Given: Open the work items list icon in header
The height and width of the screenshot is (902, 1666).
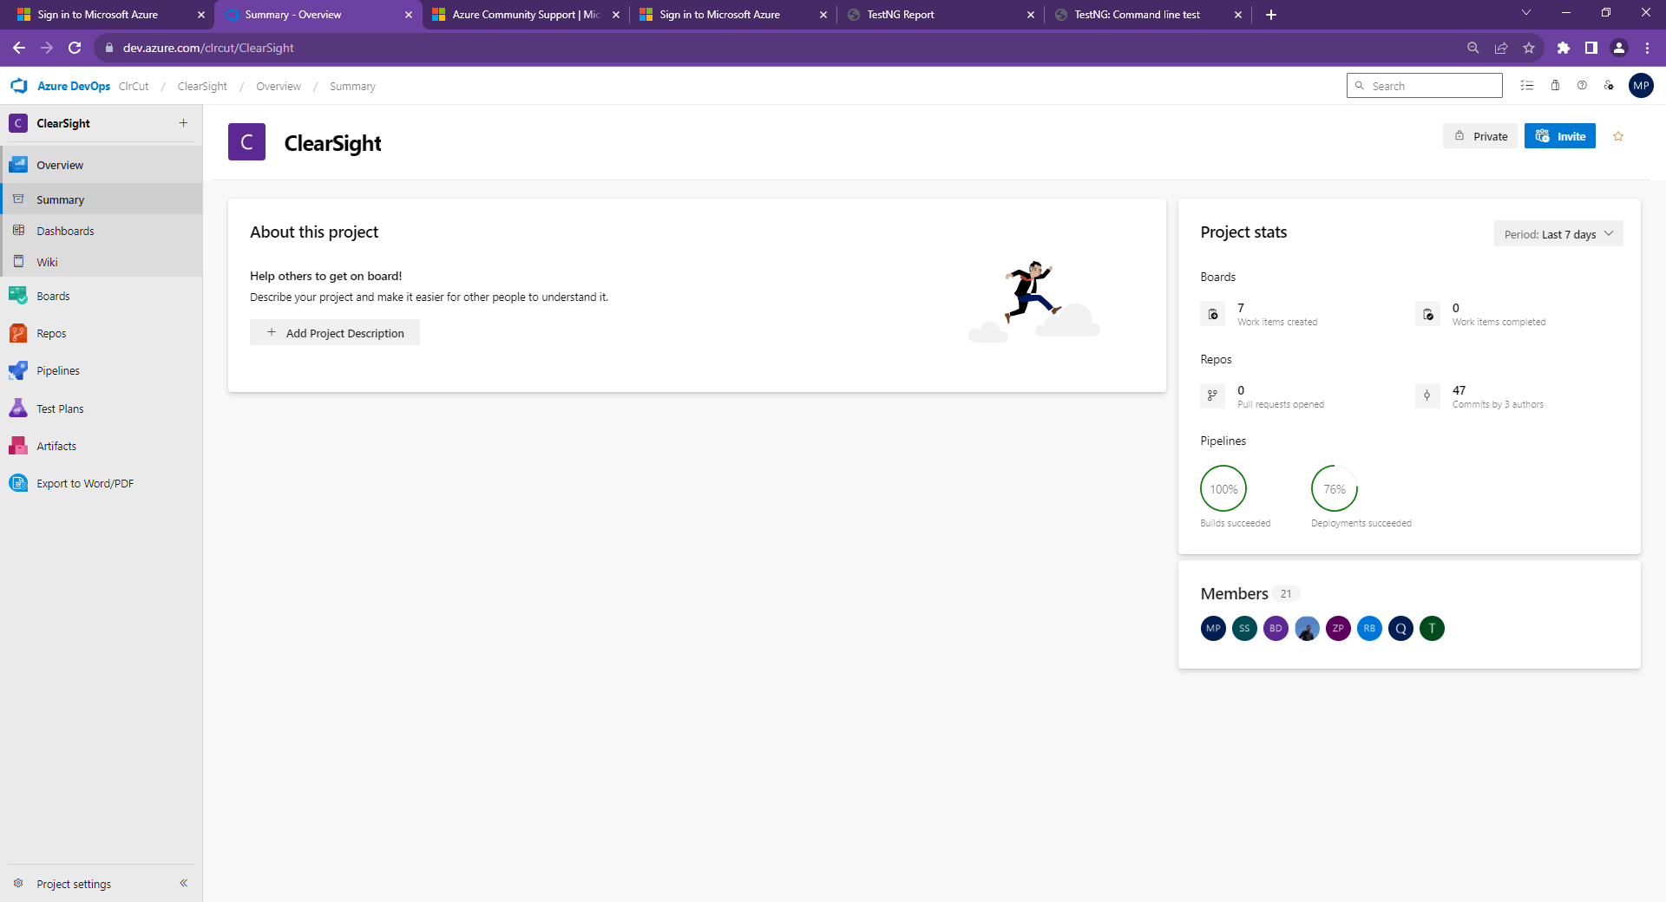Looking at the screenshot, I should coord(1527,86).
